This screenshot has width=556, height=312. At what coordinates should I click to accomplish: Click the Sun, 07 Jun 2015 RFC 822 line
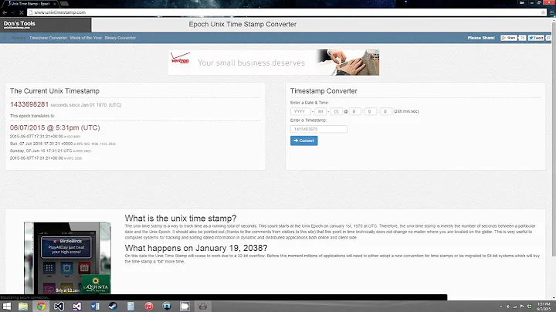pyautogui.click(x=63, y=144)
